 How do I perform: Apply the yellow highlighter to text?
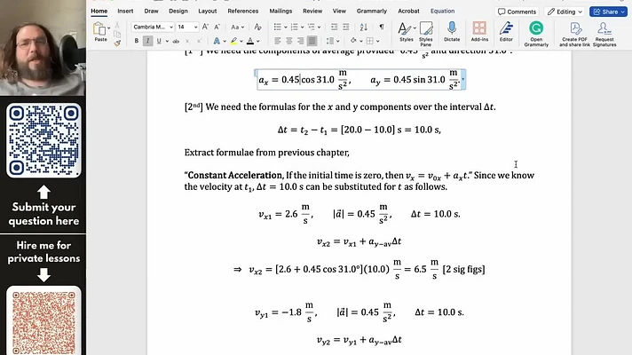(x=233, y=41)
